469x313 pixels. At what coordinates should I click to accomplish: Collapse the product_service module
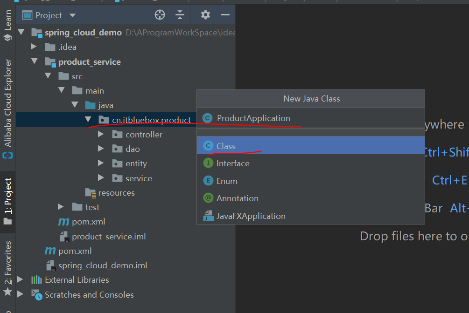pos(34,61)
